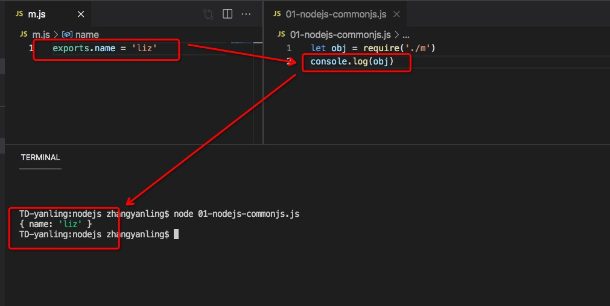Open the compare changes icon in m.js toolbar

point(208,14)
